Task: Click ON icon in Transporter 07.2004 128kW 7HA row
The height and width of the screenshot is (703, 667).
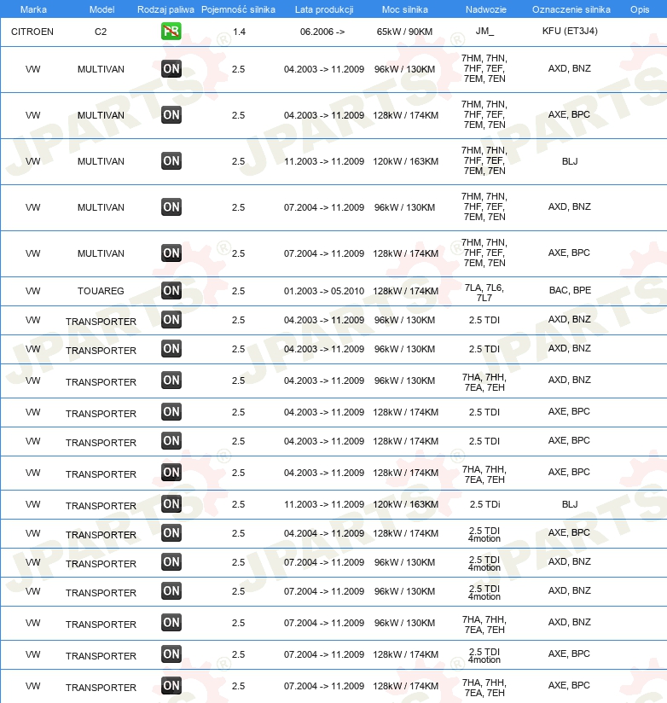Action: tap(171, 686)
